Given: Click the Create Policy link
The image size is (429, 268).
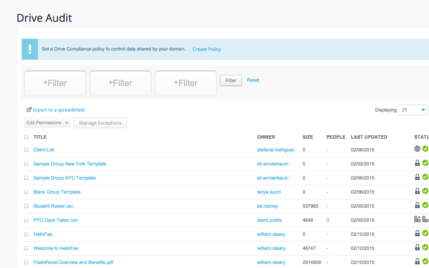Looking at the screenshot, I should click(207, 49).
